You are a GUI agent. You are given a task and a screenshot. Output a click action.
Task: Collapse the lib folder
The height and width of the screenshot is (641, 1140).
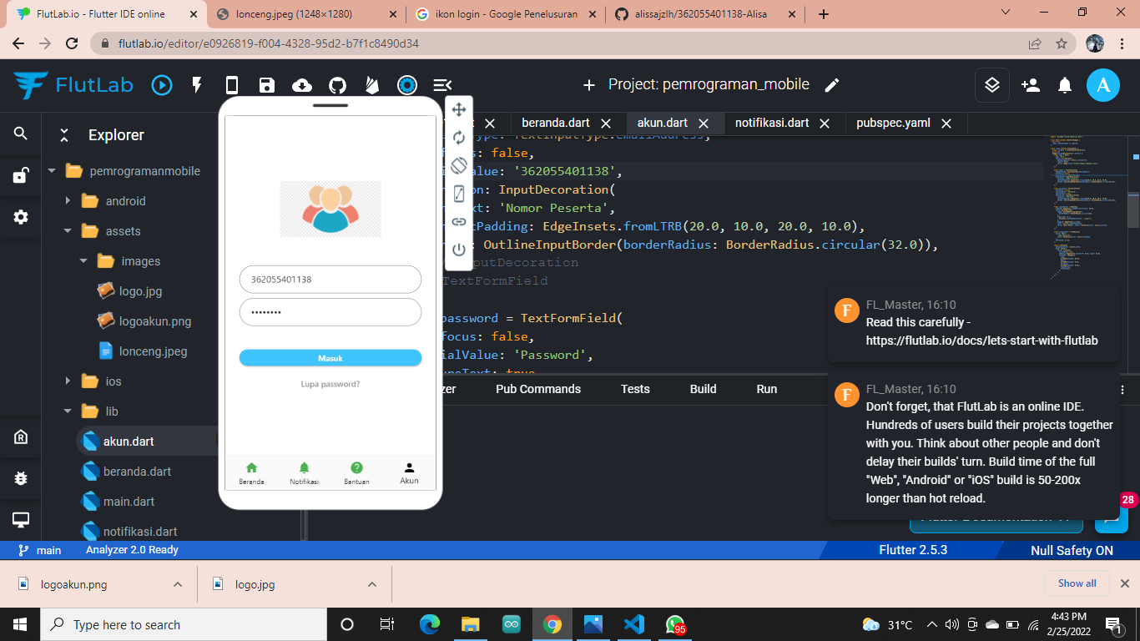(68, 411)
